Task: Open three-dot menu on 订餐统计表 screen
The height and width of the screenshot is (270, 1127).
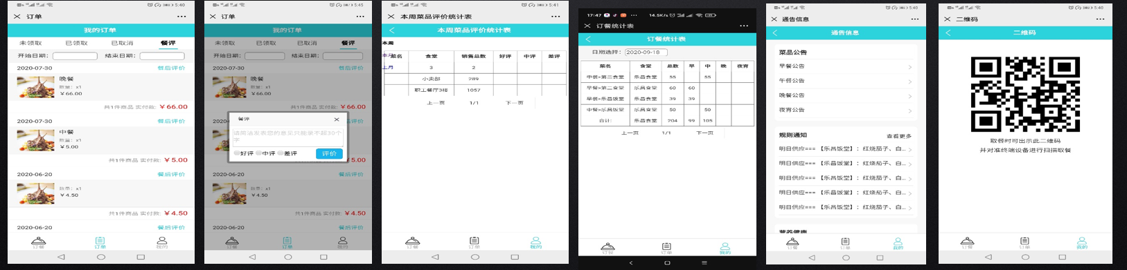Action: coord(744,26)
